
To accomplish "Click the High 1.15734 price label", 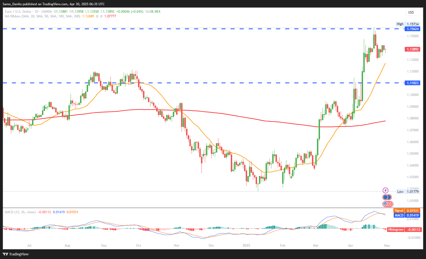I will (408, 24).
